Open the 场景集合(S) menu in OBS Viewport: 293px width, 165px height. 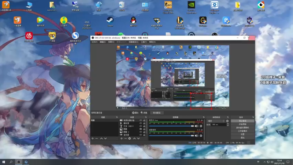133,42
